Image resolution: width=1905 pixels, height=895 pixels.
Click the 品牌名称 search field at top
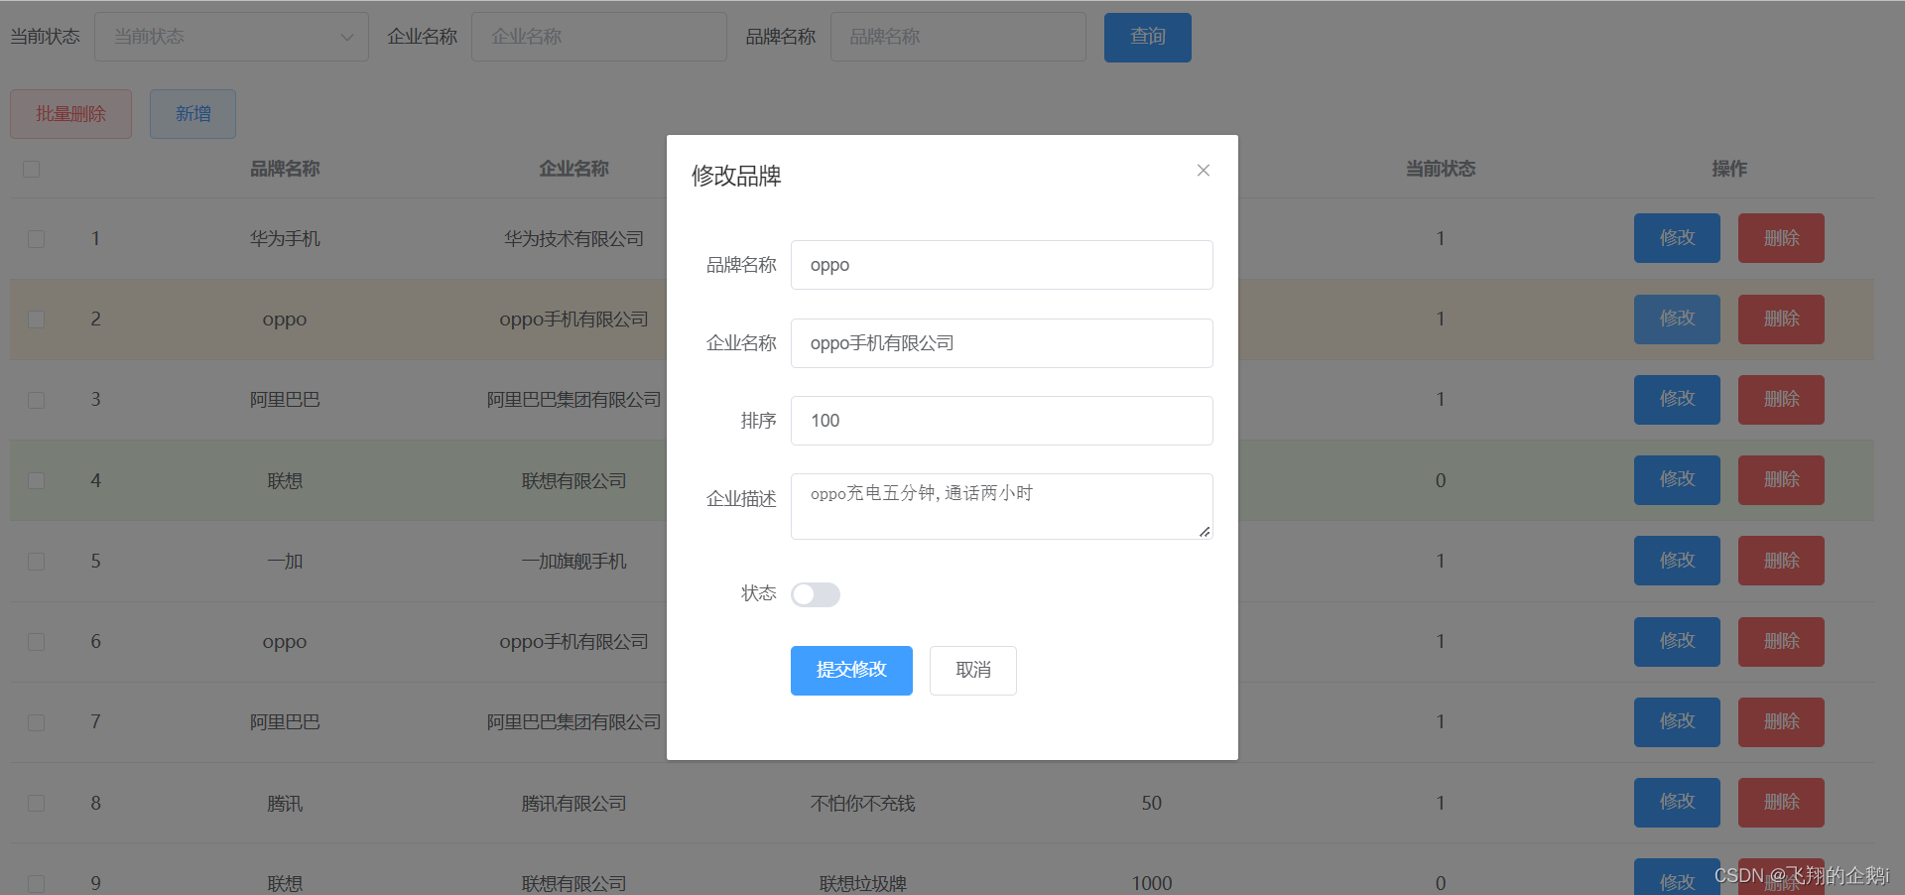click(958, 37)
